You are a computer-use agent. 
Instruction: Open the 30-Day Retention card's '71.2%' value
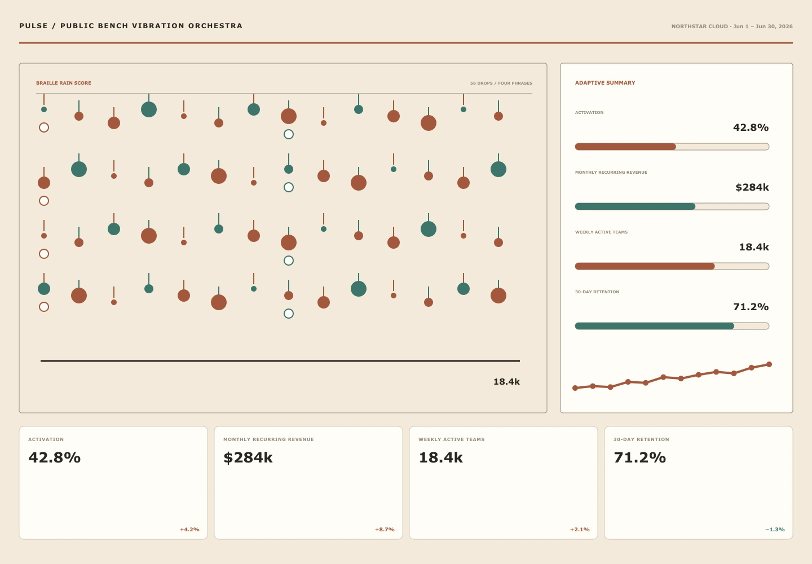640,457
